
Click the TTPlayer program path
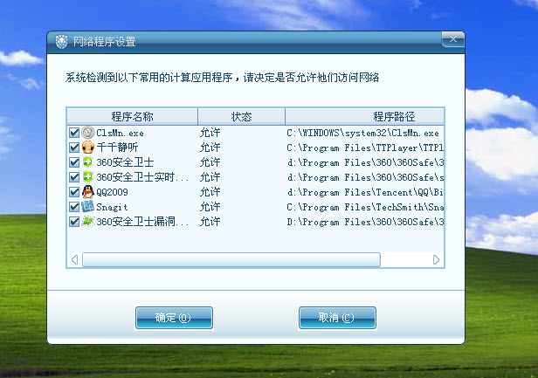365,148
